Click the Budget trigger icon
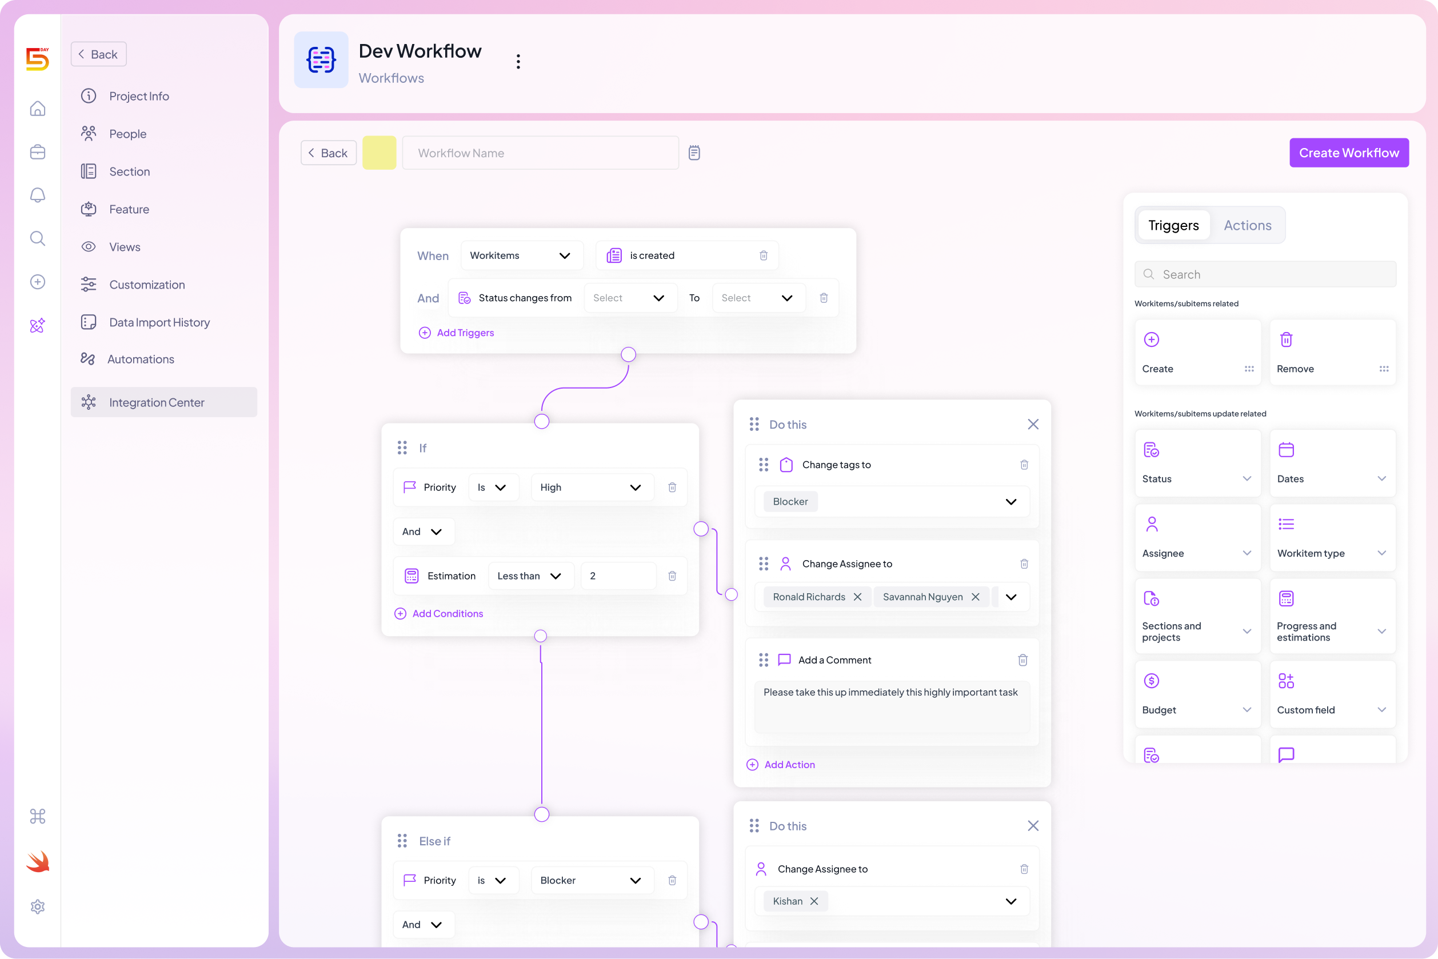Screen dimensions: 1438x959 1152,680
